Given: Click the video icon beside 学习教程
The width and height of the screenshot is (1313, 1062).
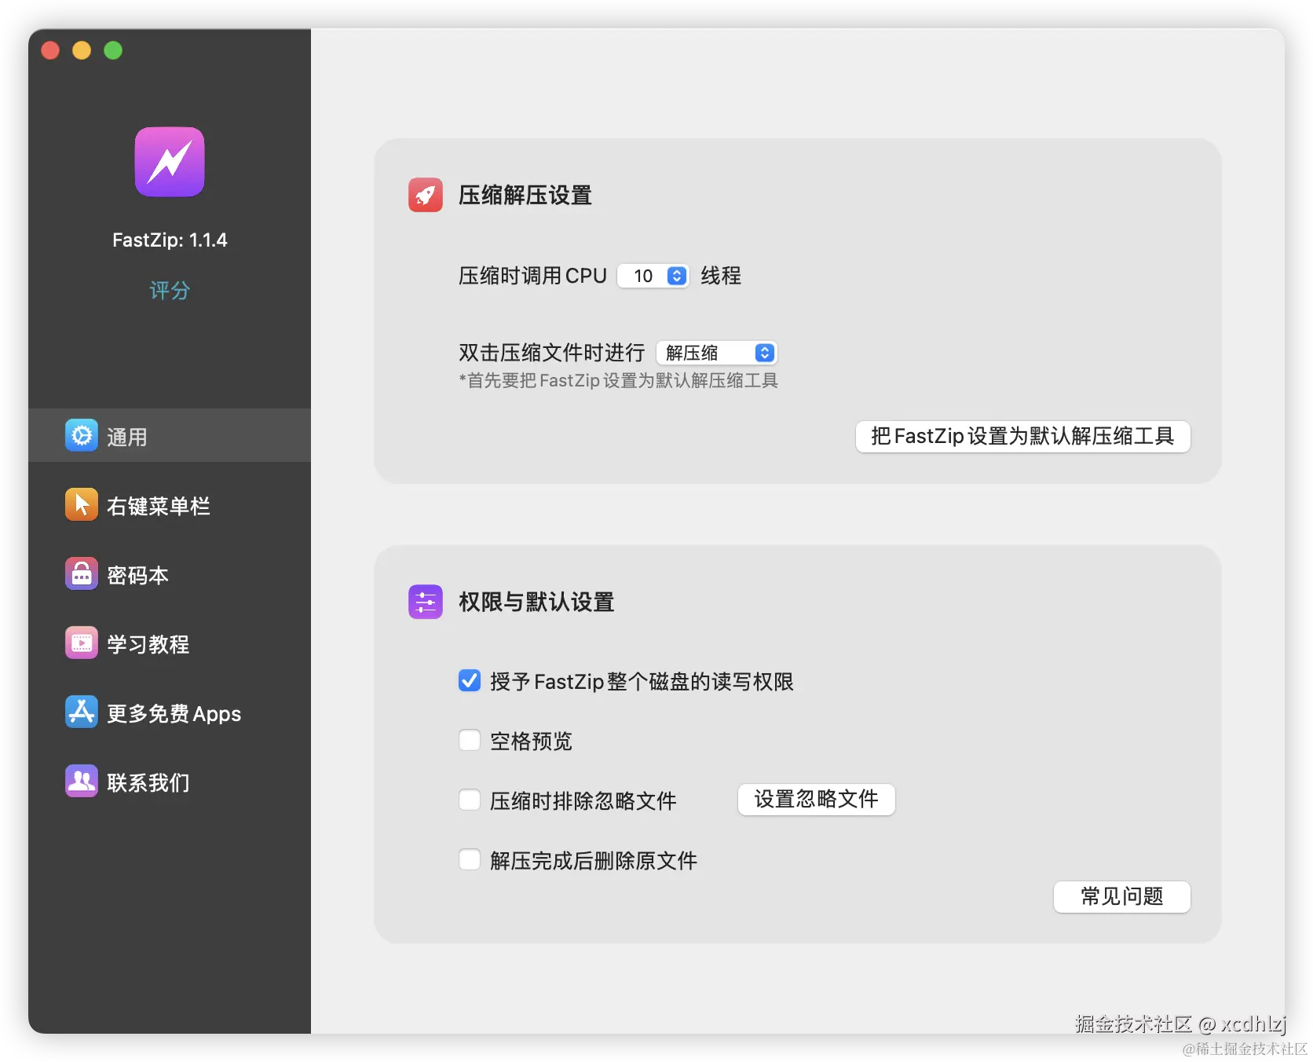Looking at the screenshot, I should [82, 643].
